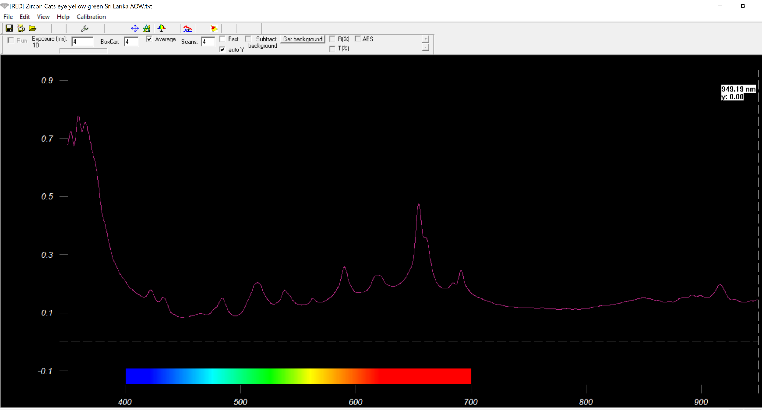The height and width of the screenshot is (410, 762).
Task: Click the blue four-arrow move icon
Action: click(x=135, y=28)
